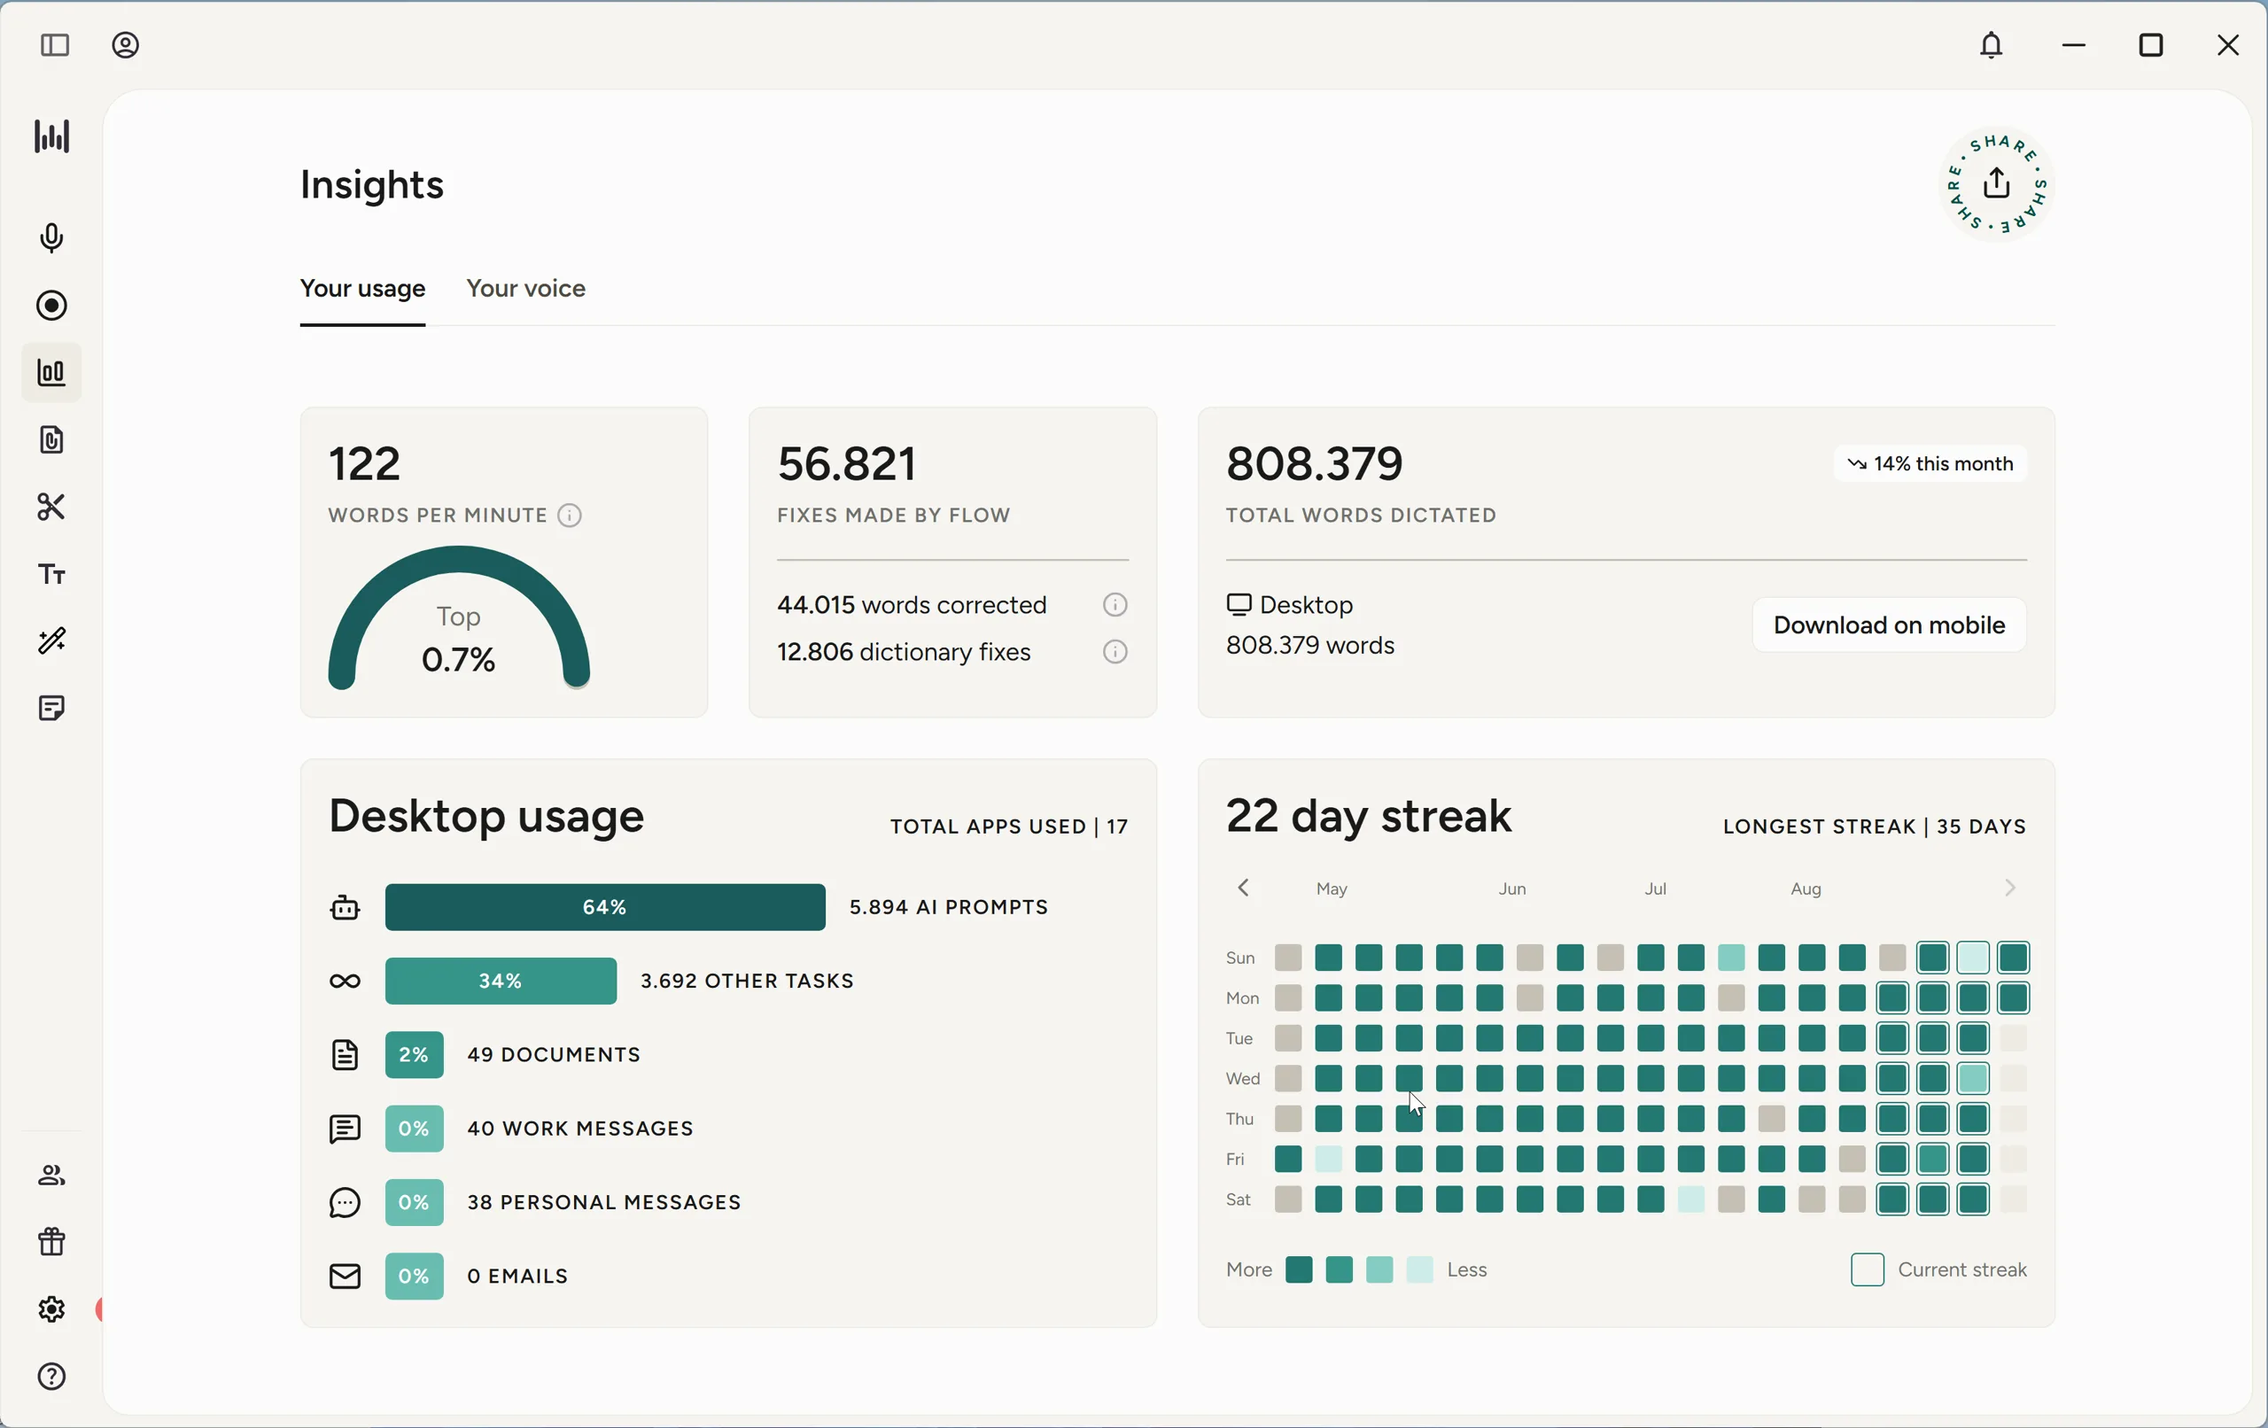The image size is (2268, 1428).
Task: Click the 14% this month trend badge
Action: click(x=1929, y=464)
